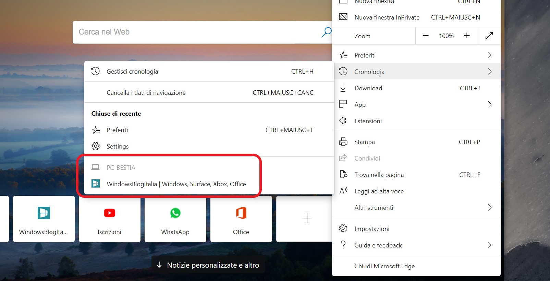Click the gear icon beside Settings entry
Image resolution: width=550 pixels, height=281 pixels.
[96, 146]
